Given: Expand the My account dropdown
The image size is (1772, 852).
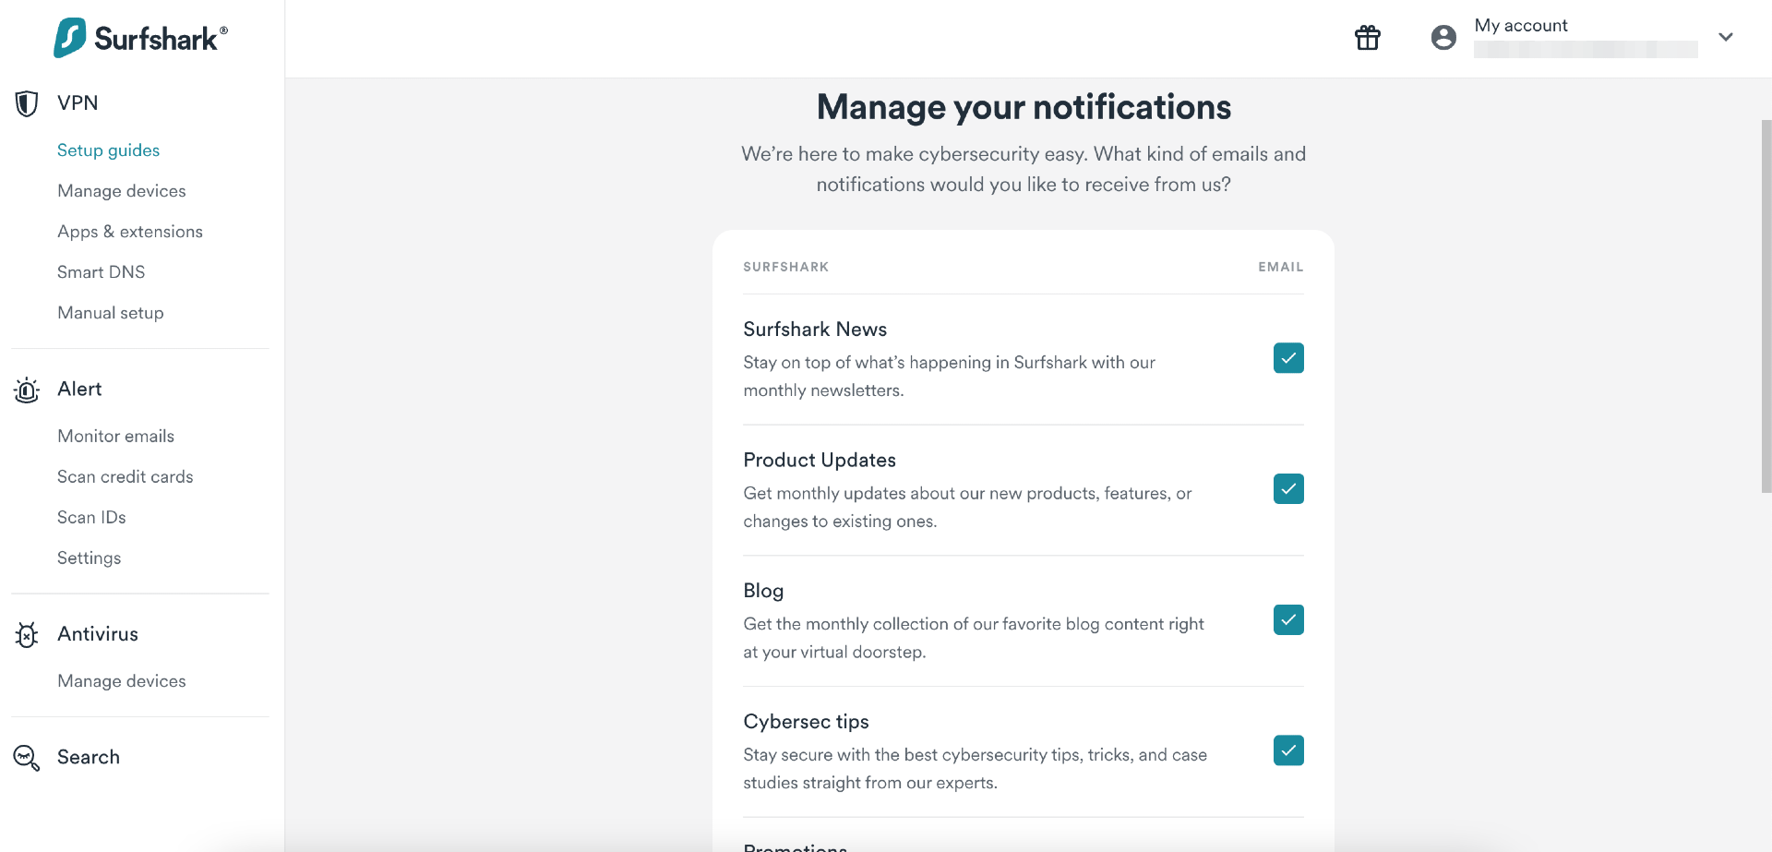Looking at the screenshot, I should click(1726, 37).
